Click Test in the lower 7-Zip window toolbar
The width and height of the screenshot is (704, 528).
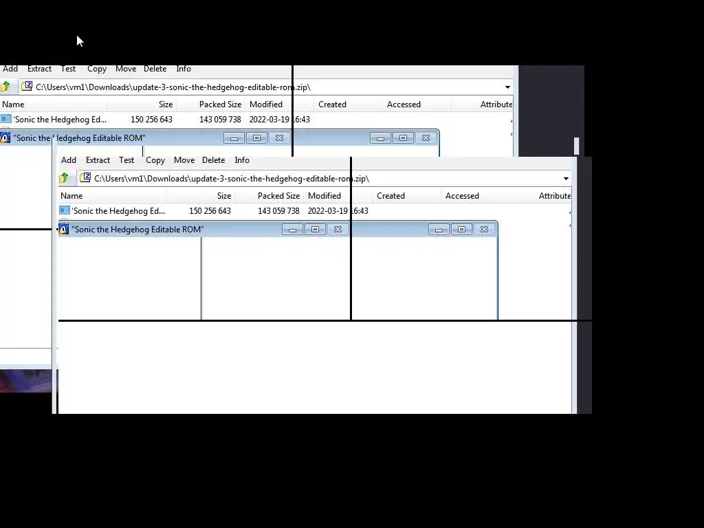126,159
